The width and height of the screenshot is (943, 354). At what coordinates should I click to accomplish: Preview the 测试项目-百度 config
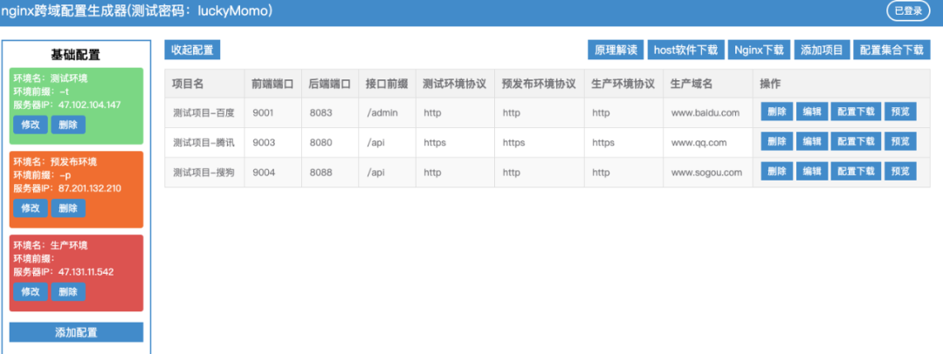pyautogui.click(x=900, y=112)
